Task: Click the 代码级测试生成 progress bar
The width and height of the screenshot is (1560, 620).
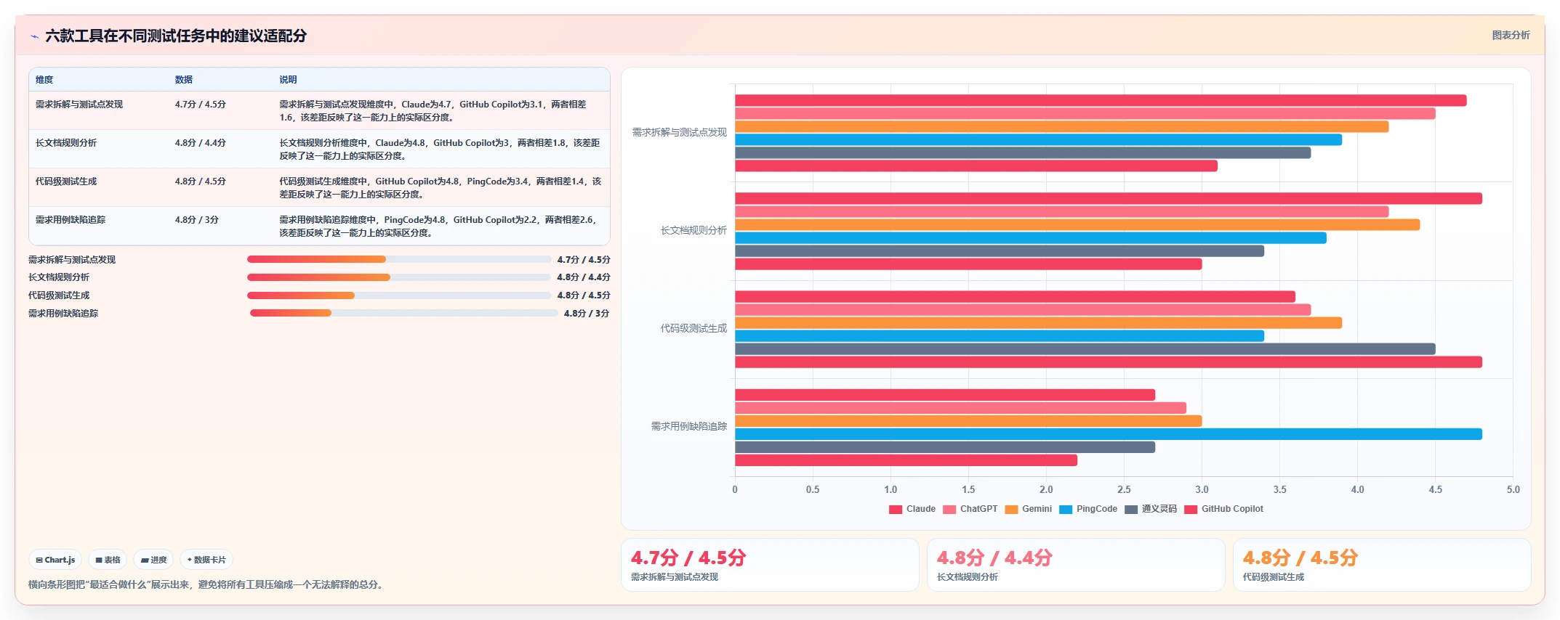Action: coord(399,295)
